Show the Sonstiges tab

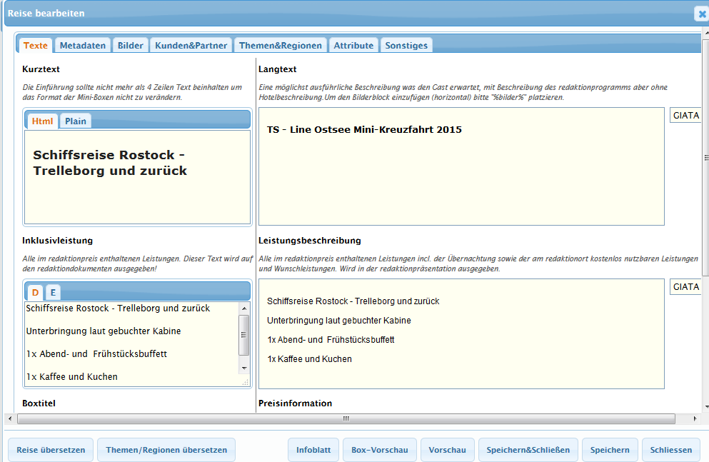(x=406, y=45)
